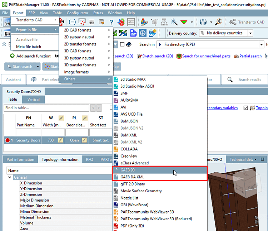Toggle the checkbox beside the book icon
Screen dimensions: 268x231
pos(122,45)
